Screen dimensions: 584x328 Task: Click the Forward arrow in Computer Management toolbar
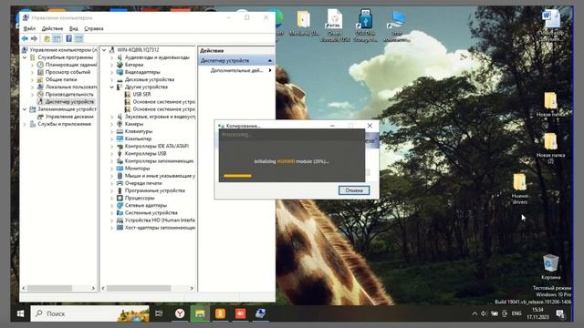pyautogui.click(x=35, y=38)
